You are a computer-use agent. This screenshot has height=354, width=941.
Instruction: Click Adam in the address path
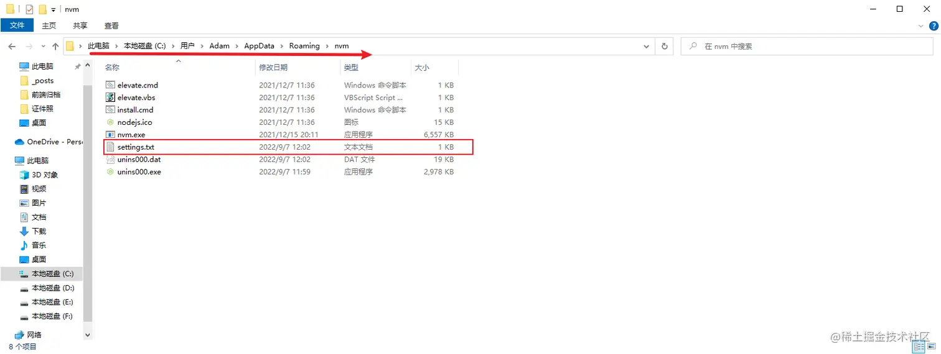(x=219, y=46)
